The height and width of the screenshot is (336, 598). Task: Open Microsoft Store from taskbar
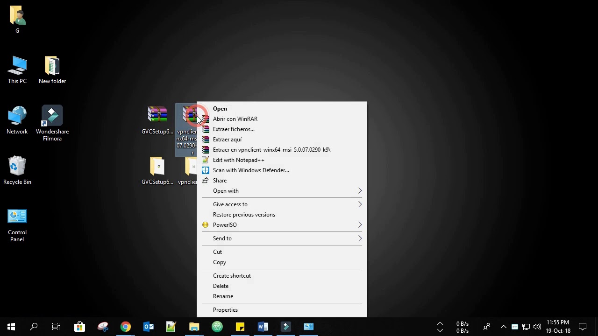79,327
